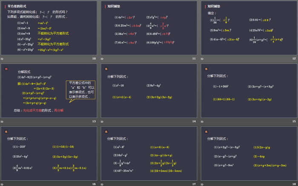Screen dimensions: 298x186
Task: Click the slide number label "10"
Action: point(94,59)
